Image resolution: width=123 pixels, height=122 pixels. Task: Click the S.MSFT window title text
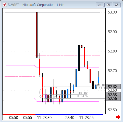click(36, 5)
